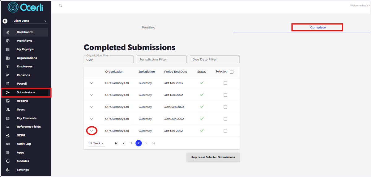The height and width of the screenshot is (177, 371).
Task: Click the Organisations building icon
Action: pyautogui.click(x=8, y=58)
